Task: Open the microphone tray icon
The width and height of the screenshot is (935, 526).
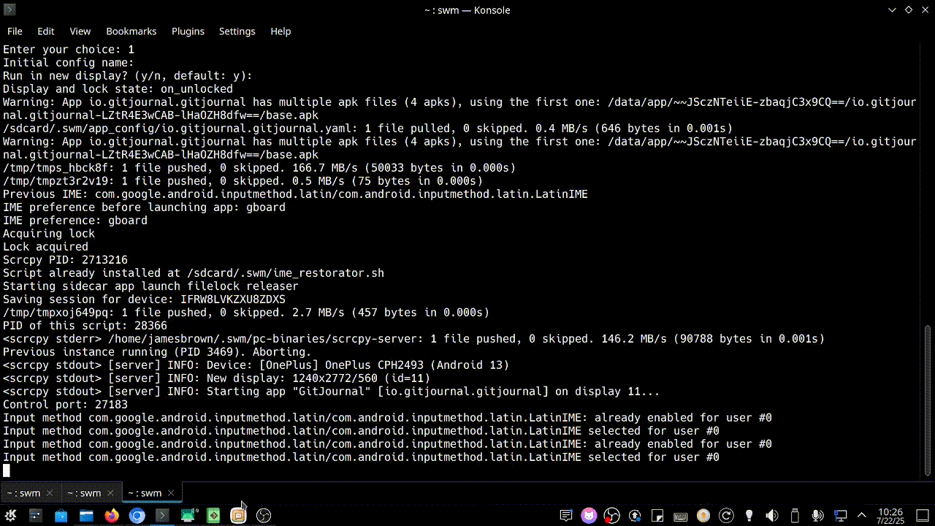Action: [x=817, y=516]
